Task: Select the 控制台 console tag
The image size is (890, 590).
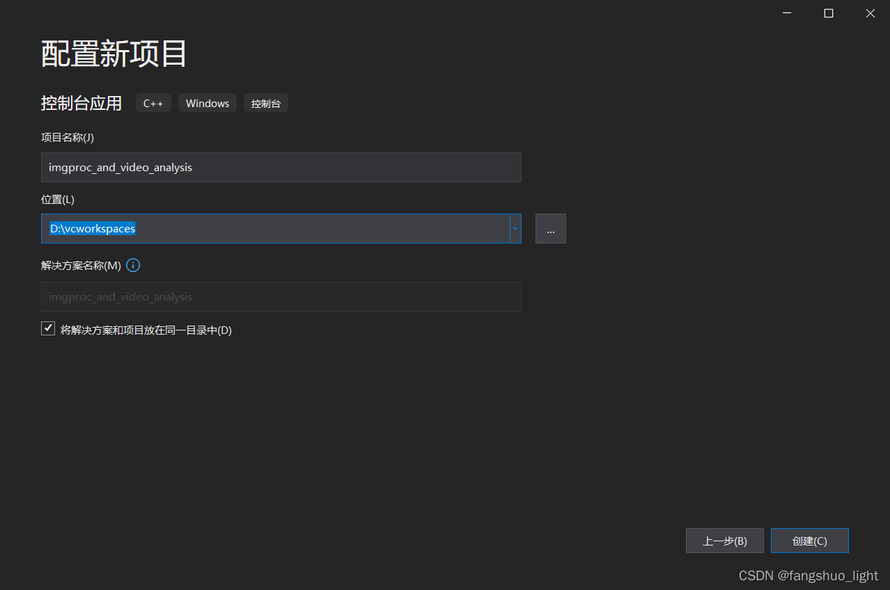Action: (x=265, y=102)
